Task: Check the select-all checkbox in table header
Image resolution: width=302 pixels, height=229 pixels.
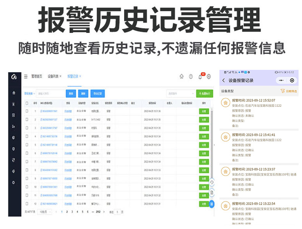Action: (x=27, y=103)
